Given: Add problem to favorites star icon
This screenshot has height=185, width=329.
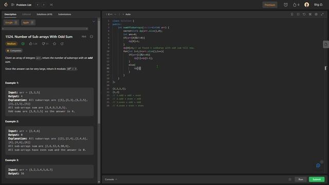Looking at the screenshot, I should tap(54, 44).
